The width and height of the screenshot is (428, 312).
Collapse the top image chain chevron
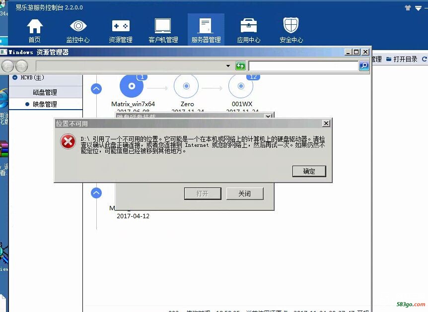[x=96, y=89]
